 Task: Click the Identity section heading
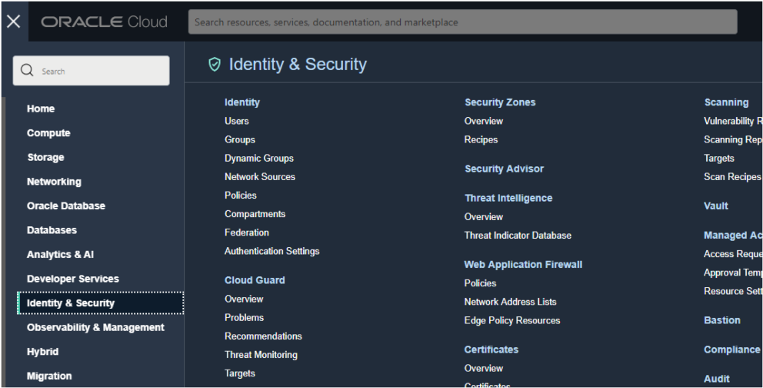pos(242,102)
